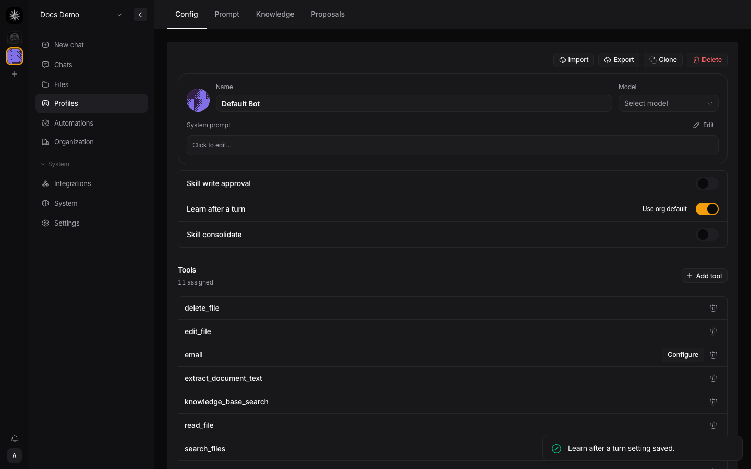Open Integrations in the sidebar

click(x=92, y=183)
